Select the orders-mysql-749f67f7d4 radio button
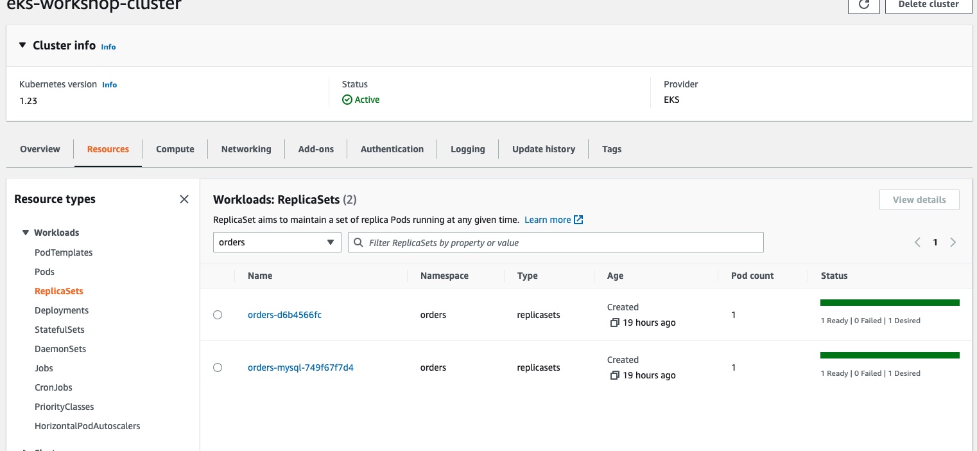 [218, 367]
